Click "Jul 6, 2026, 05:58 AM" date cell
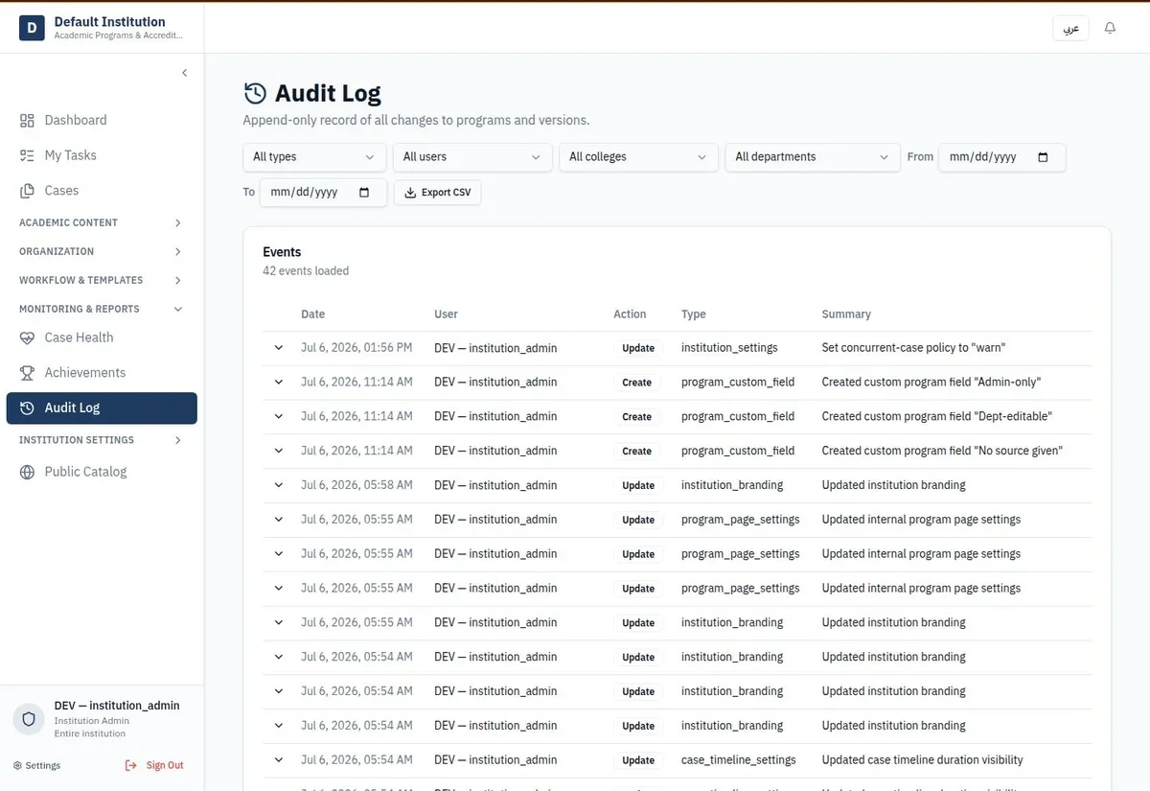 click(356, 485)
